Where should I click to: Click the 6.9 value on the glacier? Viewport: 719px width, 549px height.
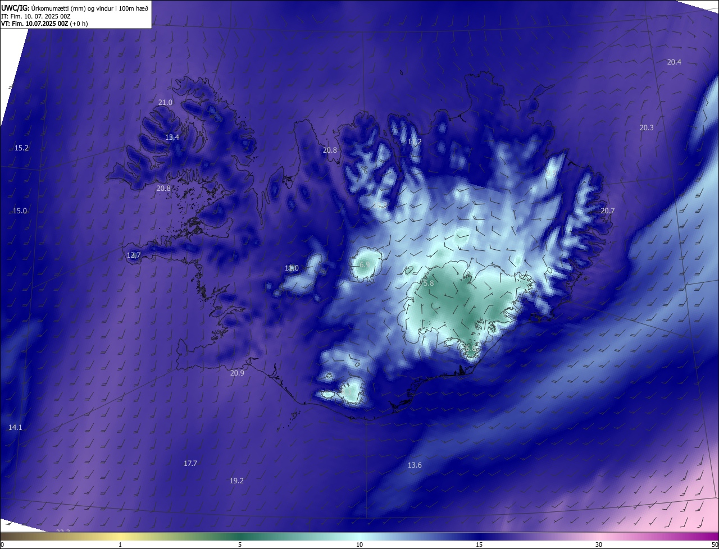(365, 264)
